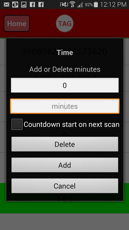This screenshot has width=129, height=230.
Task: Open the mail notification icon
Action: (x=6, y=5)
